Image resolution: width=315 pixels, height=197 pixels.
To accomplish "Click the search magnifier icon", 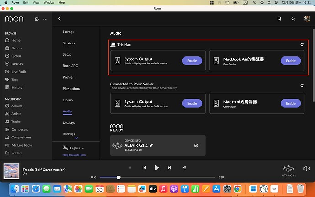I will click(293, 19).
